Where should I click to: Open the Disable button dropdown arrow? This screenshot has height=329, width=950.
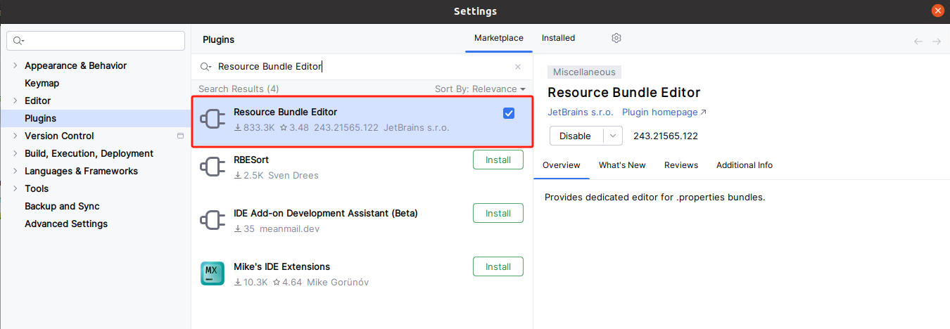click(614, 136)
